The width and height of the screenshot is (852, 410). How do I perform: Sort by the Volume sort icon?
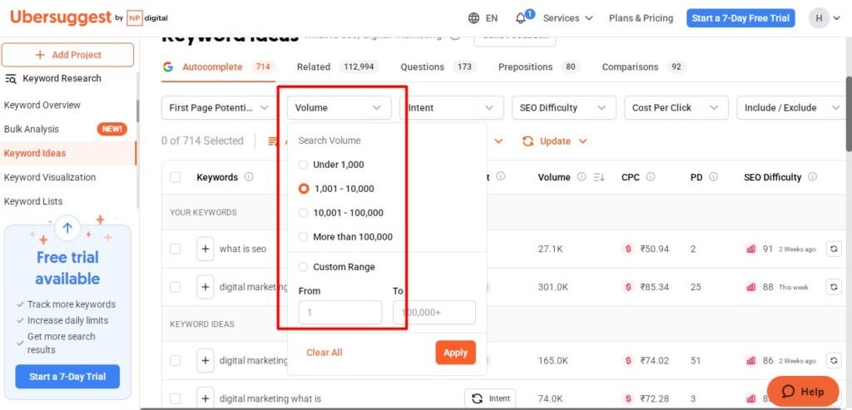(599, 177)
